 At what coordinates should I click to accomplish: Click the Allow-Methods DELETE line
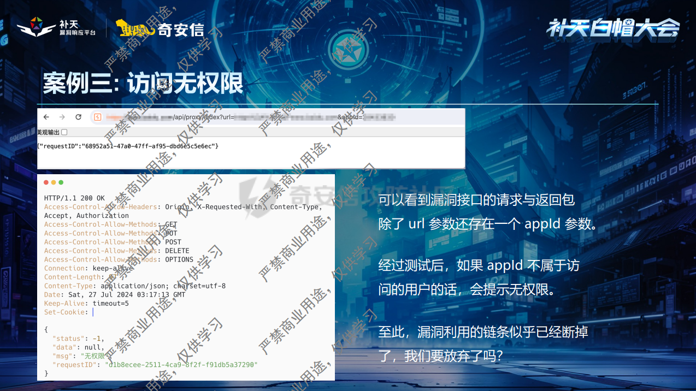coord(117,251)
